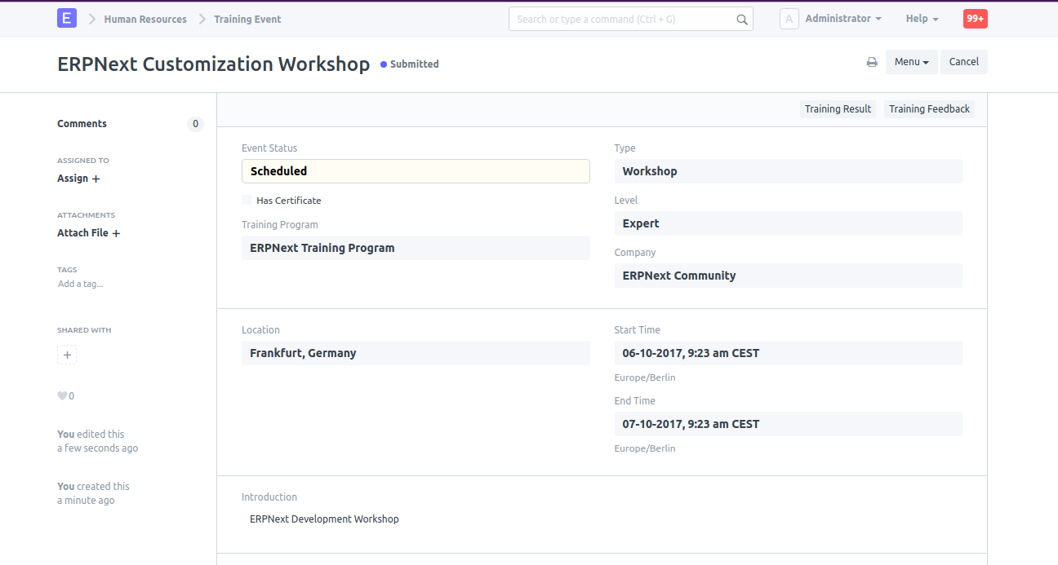Click the introduction text ERPNext Development Workshop

point(324,519)
